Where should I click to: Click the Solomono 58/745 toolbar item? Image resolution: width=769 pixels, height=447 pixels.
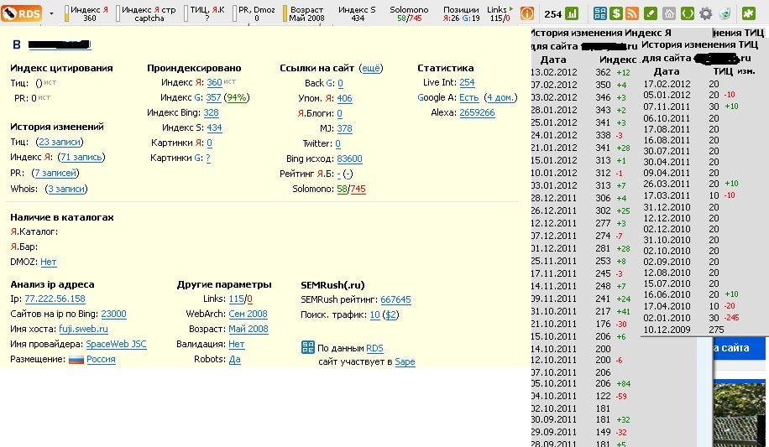coord(409,13)
